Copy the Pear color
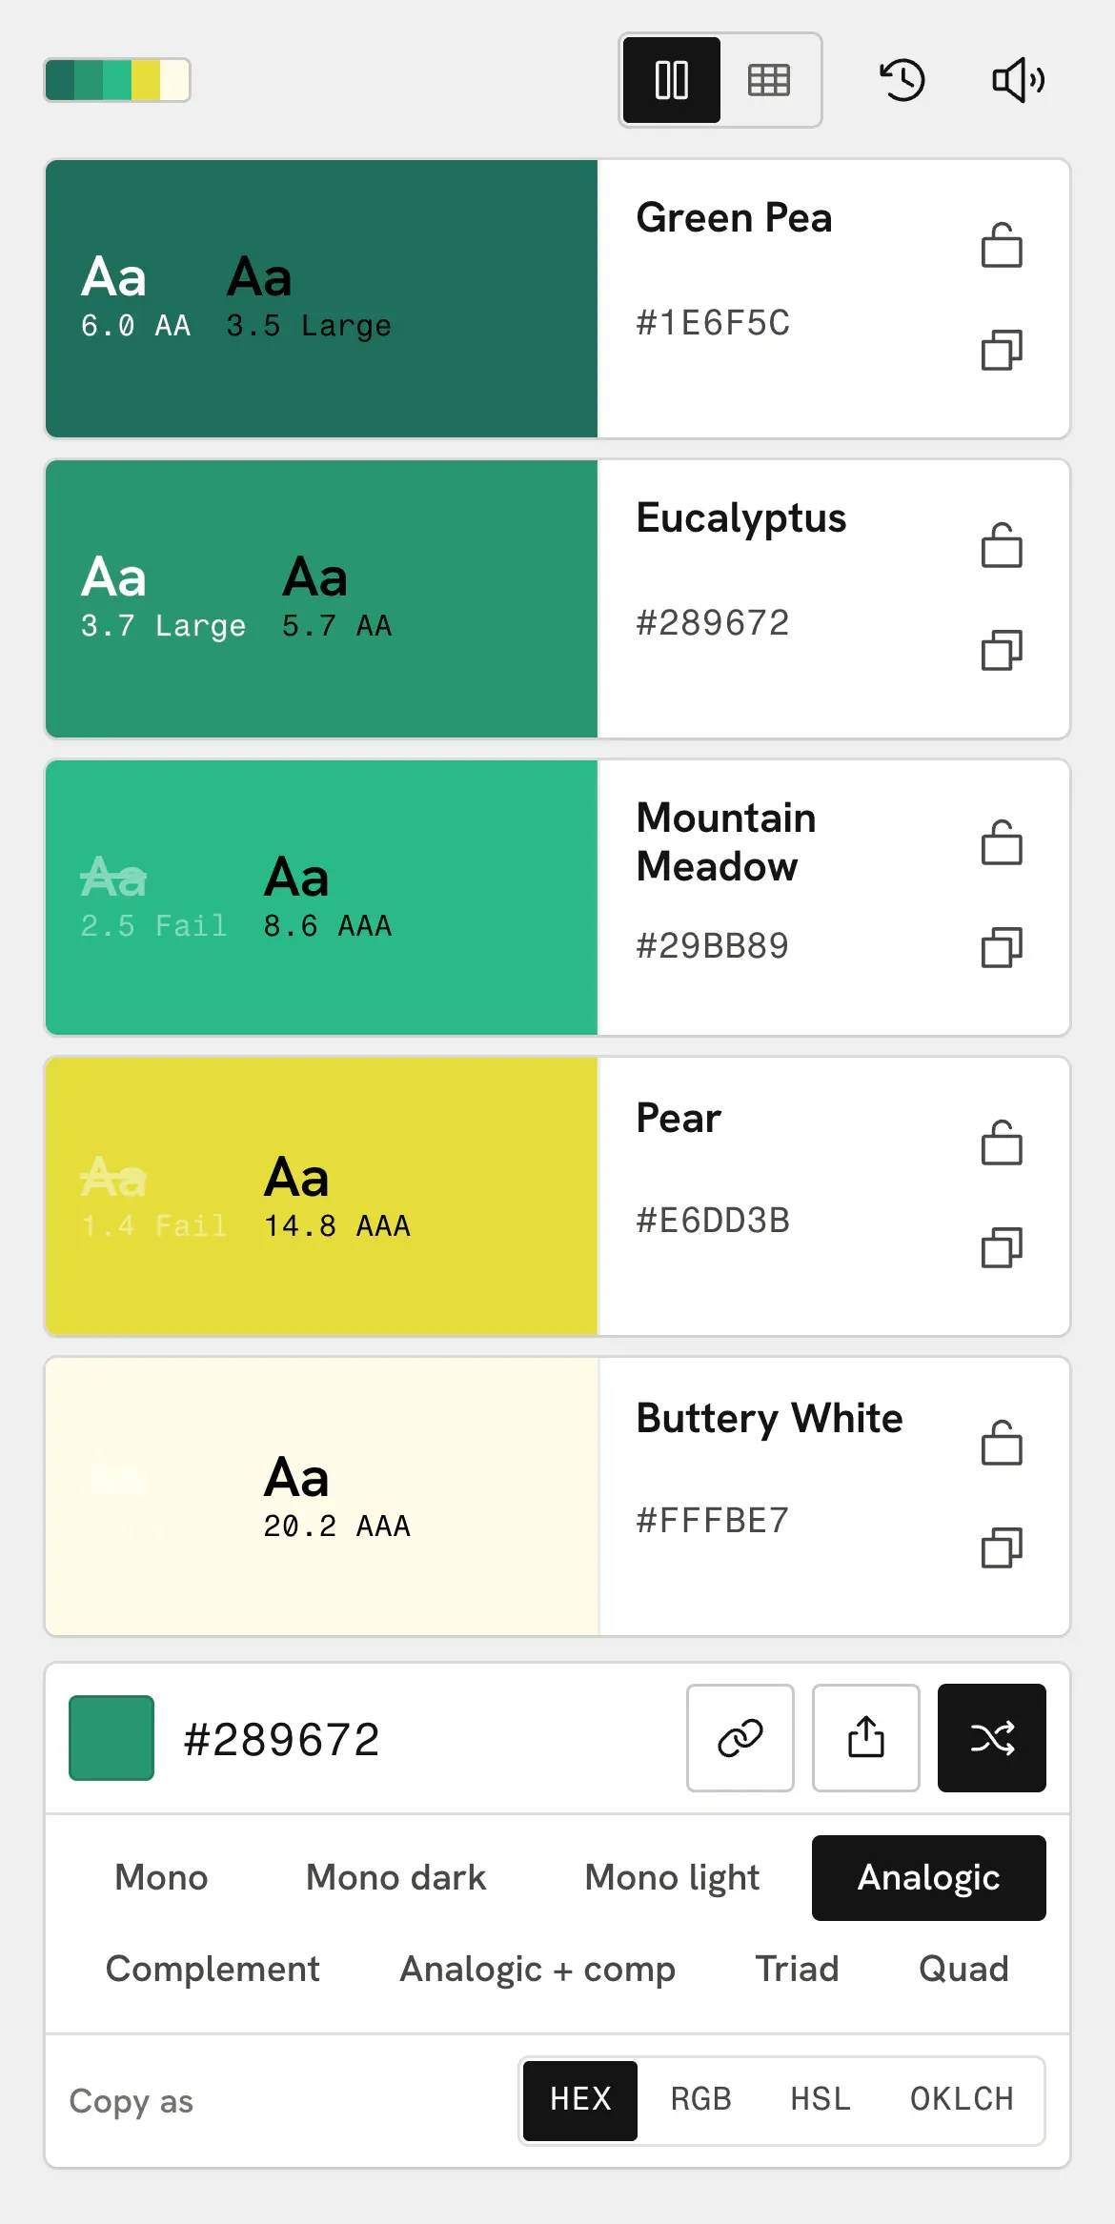This screenshot has height=2224, width=1115. pos(1002,1247)
